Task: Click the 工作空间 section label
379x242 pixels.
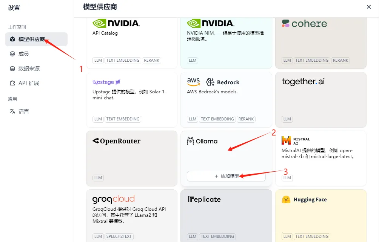Action: coord(17,27)
